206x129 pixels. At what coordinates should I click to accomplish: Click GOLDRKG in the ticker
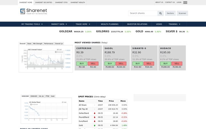(103, 32)
